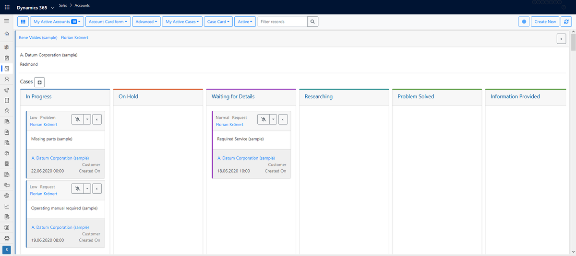Open A. Datum Corporation link on Required Service card
This screenshot has height=256, width=576.
pos(246,158)
